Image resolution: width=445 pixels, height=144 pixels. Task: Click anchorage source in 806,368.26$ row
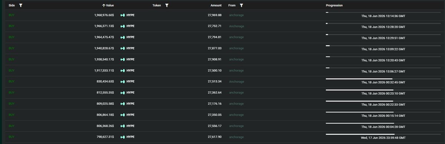tap(236, 126)
